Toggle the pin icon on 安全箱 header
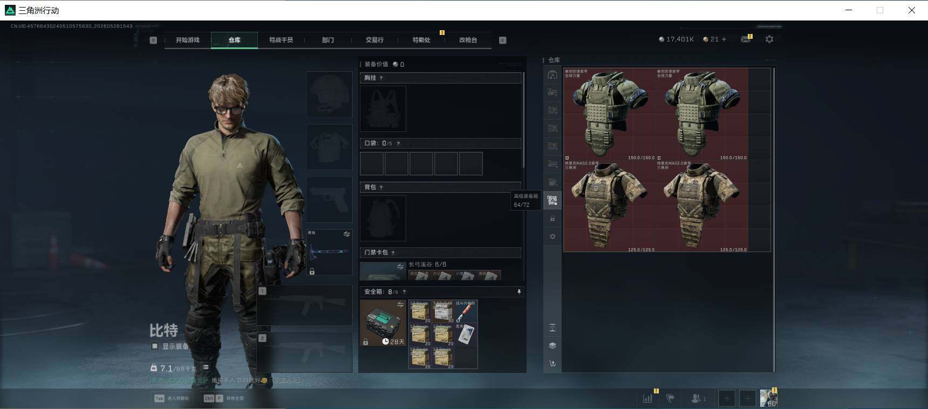The height and width of the screenshot is (409, 928). pyautogui.click(x=519, y=292)
